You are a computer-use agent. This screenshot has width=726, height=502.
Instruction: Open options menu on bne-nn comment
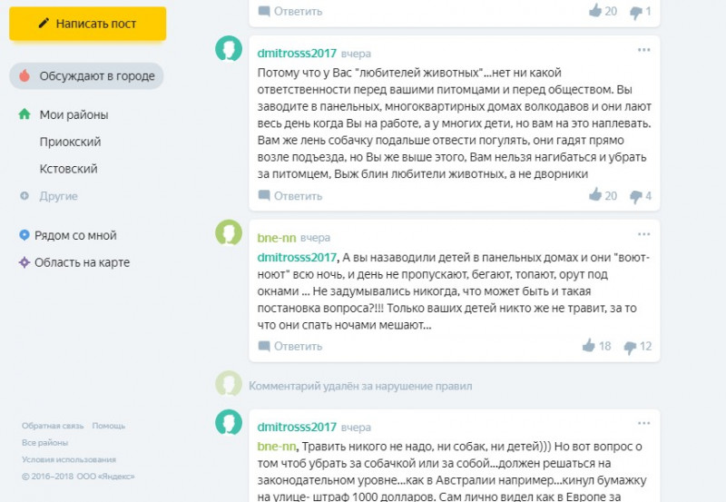[643, 233]
